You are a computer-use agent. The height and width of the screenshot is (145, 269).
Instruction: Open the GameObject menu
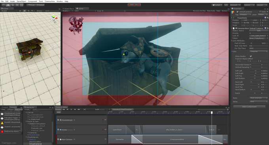click(x=21, y=1)
